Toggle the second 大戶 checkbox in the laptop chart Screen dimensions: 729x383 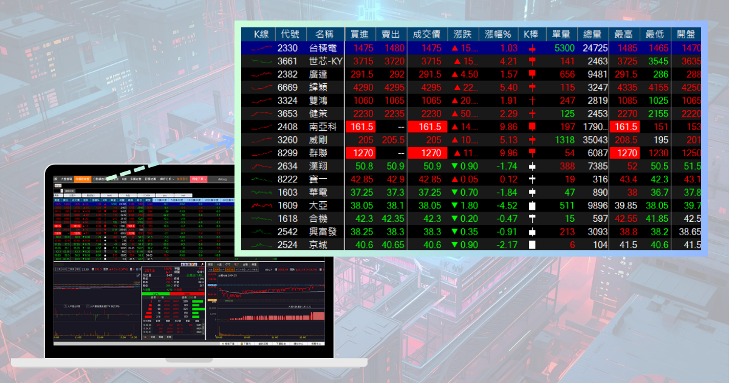click(87, 306)
